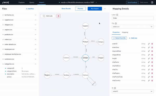Edit the requiredDate property
156x96 pixels.
149,51
